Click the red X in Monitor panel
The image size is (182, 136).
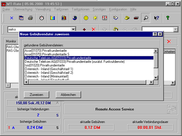click(169, 42)
